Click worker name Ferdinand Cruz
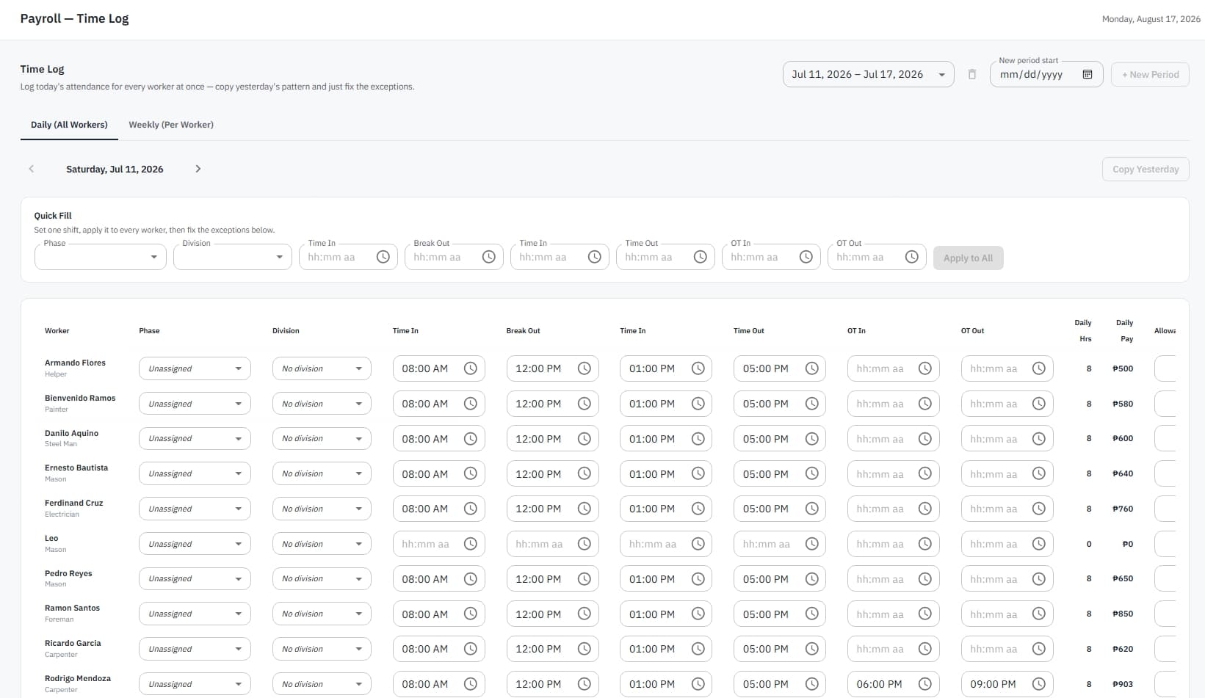The width and height of the screenshot is (1205, 698). click(x=73, y=503)
